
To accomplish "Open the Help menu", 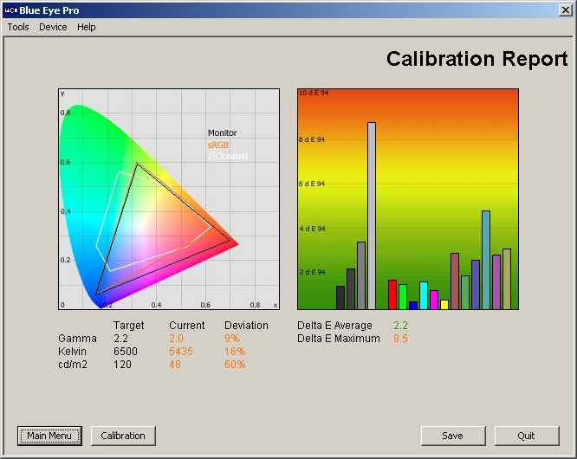I will pyautogui.click(x=87, y=27).
